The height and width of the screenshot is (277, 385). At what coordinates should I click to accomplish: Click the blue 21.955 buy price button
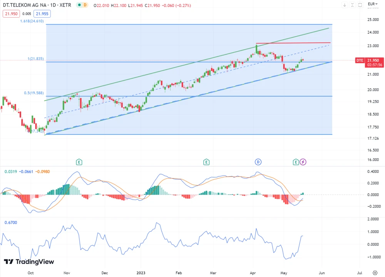point(42,13)
